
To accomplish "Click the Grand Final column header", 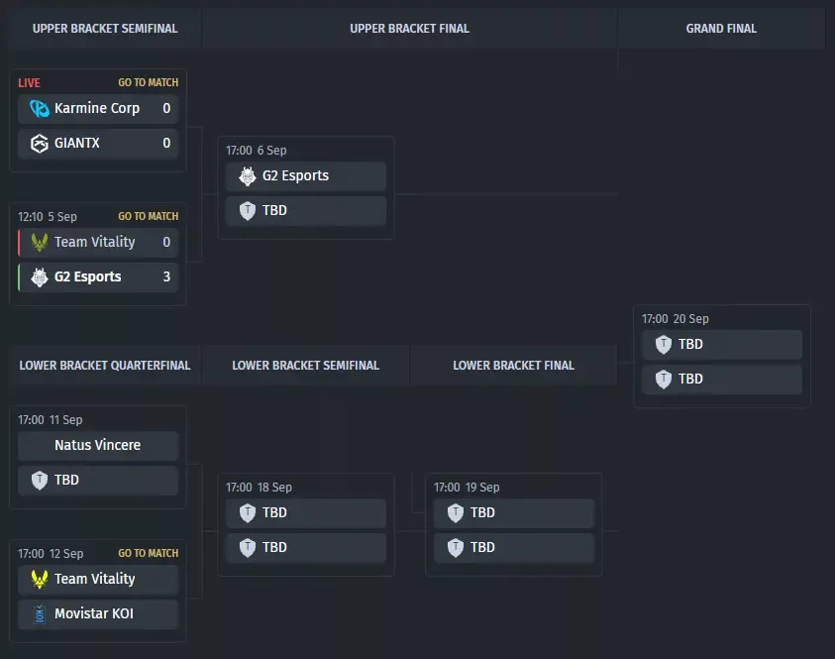I will click(x=721, y=28).
